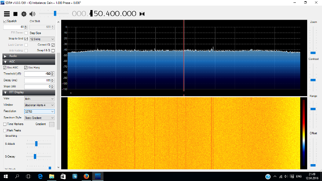Viewport: 322px width, 181px height.
Task: Open taskbar search
Action: pyautogui.click(x=17, y=177)
